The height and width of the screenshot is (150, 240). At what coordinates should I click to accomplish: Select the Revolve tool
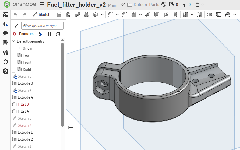[68, 15]
